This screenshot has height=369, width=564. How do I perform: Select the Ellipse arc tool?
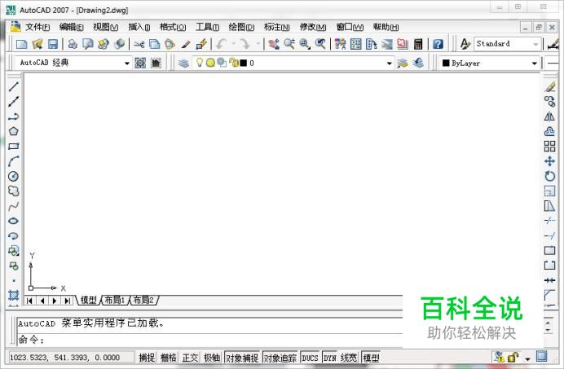[x=13, y=236]
